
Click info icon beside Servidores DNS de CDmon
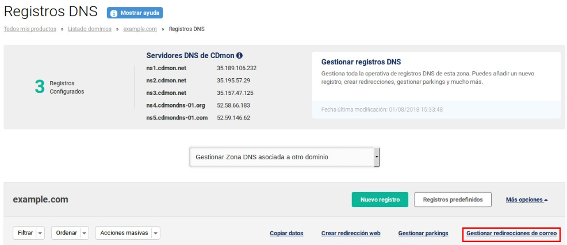click(239, 56)
